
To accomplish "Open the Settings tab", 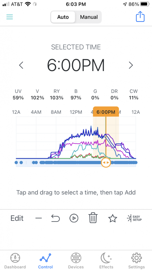I will click(x=137, y=261).
